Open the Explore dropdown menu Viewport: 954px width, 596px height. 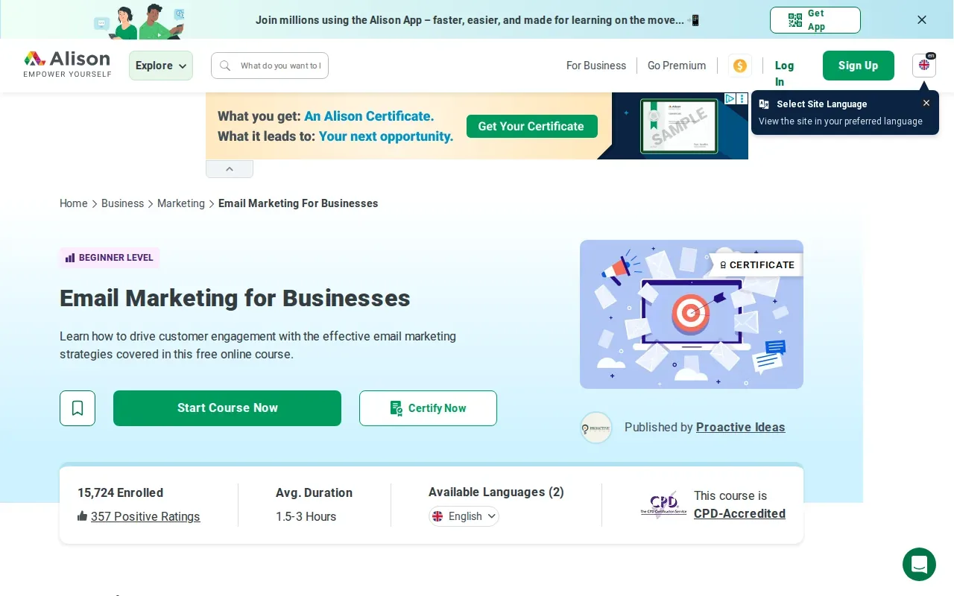pos(161,66)
